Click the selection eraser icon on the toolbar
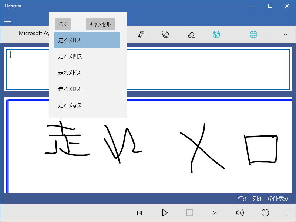This screenshot has width=296, height=222. (x=166, y=34)
